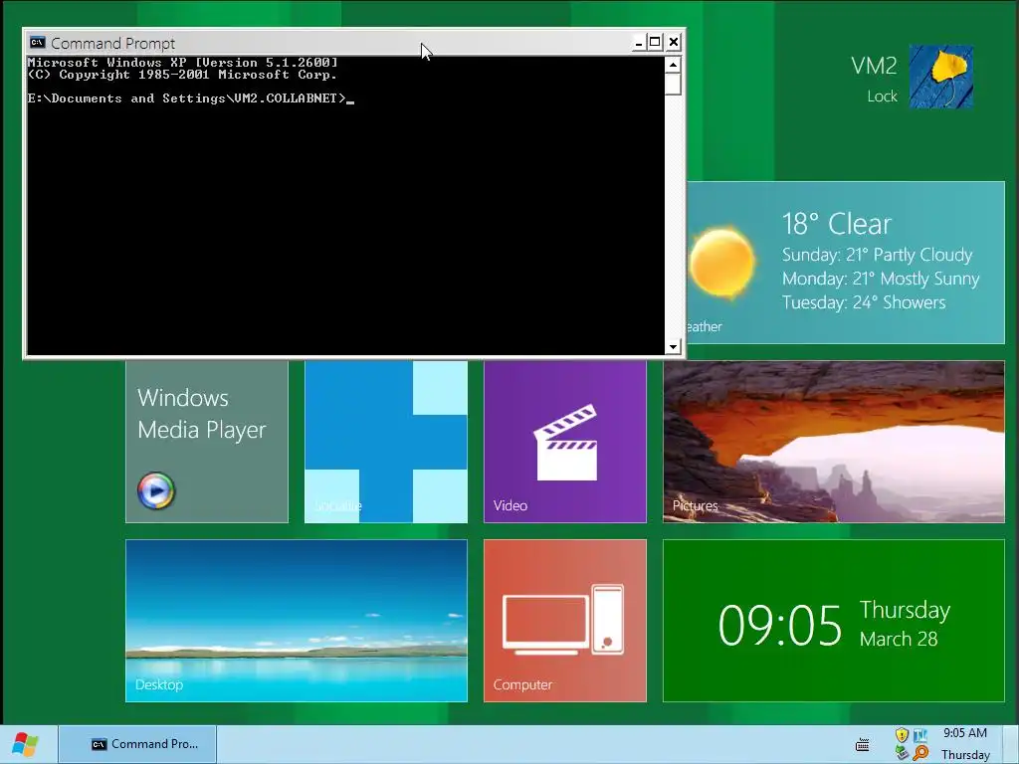This screenshot has width=1019, height=764.
Task: Open the Video tile
Action: point(565,442)
